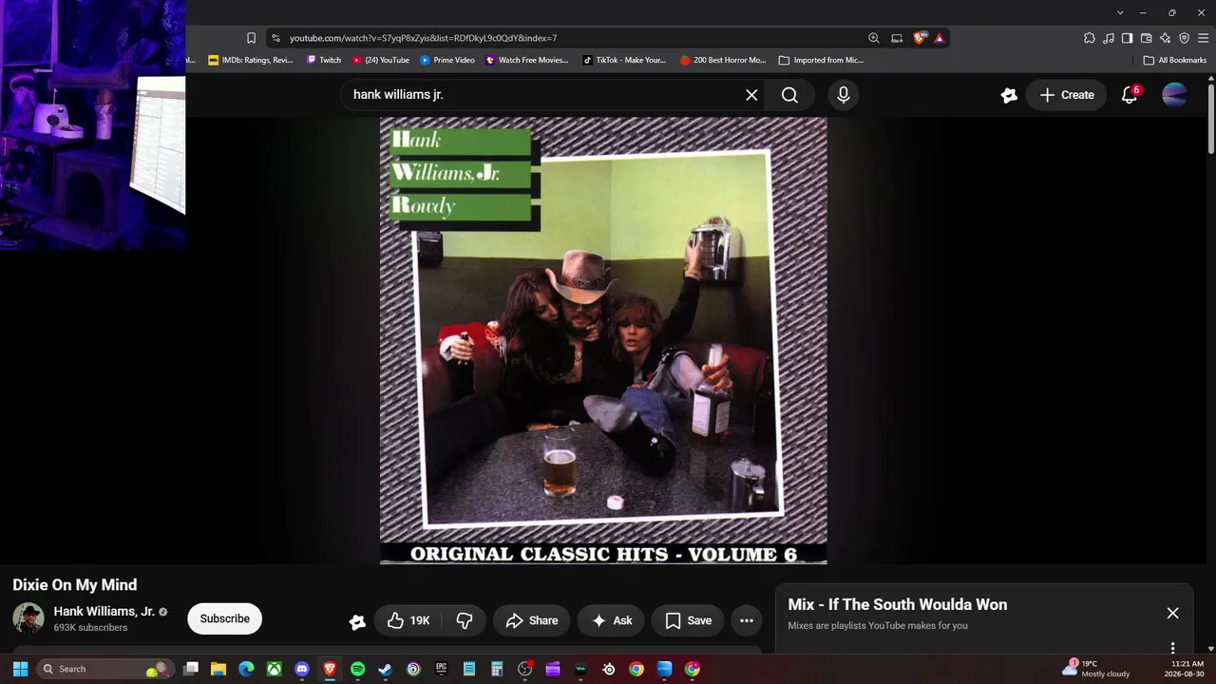Click the Rowdy album art video
Viewport: 1216px width, 684px height.
[x=603, y=341]
